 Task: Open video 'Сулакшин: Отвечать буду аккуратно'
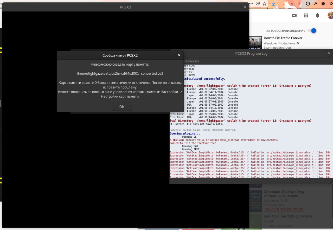tap(284, 194)
